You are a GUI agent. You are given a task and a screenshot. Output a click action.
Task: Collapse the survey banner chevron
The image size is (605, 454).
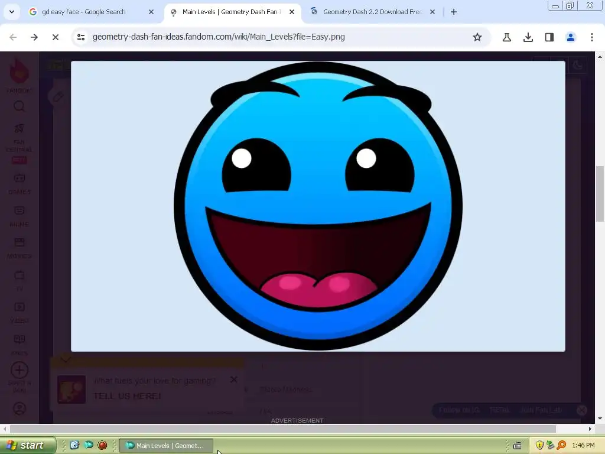(x=66, y=359)
